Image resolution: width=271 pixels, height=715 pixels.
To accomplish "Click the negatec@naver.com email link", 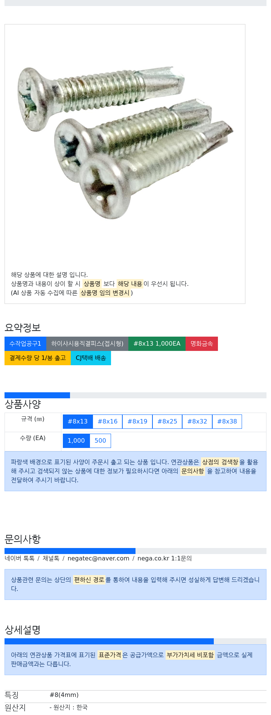I will pos(98,559).
